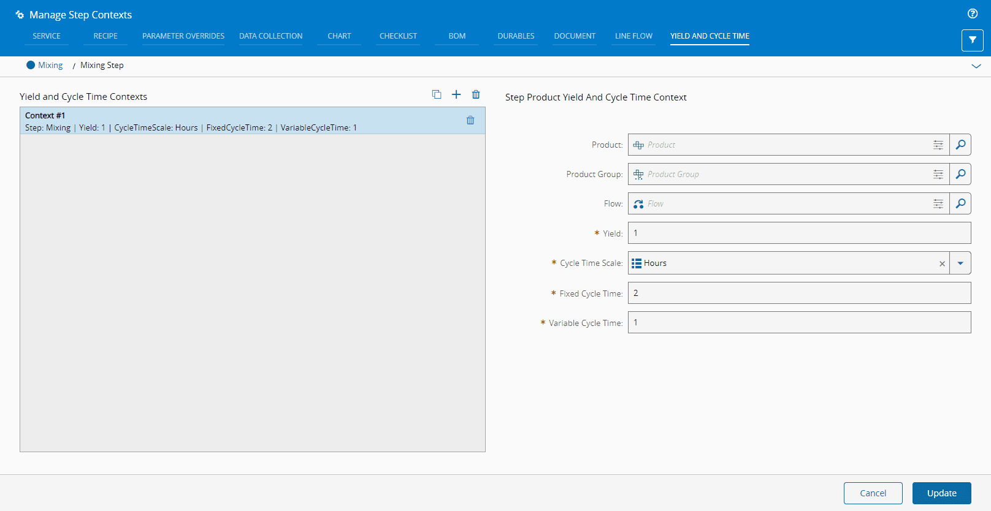Search for a Product Group with the magnifier
The height and width of the screenshot is (511, 991).
[960, 174]
